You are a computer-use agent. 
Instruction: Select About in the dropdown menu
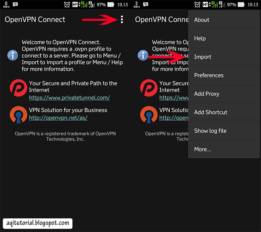pyautogui.click(x=202, y=20)
